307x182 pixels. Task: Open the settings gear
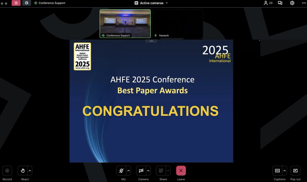(292, 3)
